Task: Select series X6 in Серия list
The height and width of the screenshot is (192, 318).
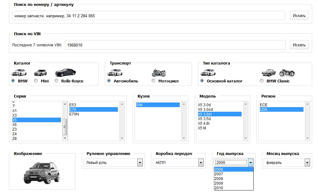Action: click(x=37, y=125)
